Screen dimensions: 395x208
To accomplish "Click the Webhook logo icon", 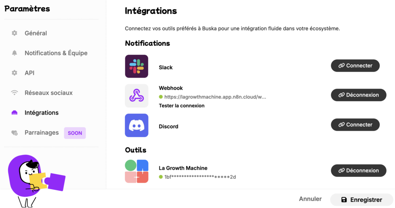I will click(x=137, y=96).
